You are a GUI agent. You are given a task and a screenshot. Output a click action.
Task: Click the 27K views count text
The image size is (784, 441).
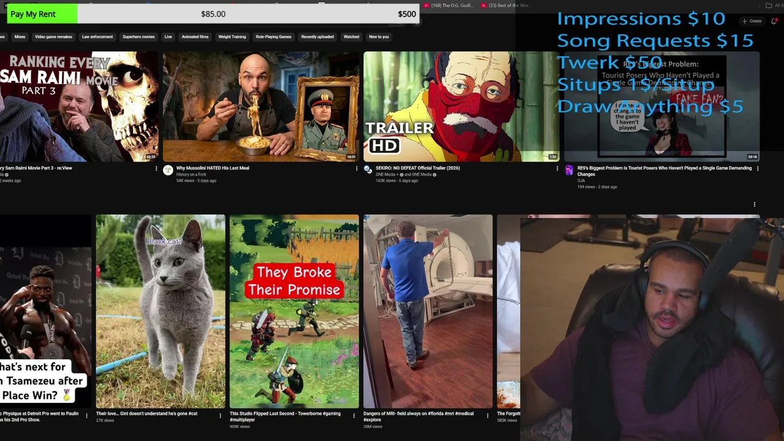click(x=105, y=420)
